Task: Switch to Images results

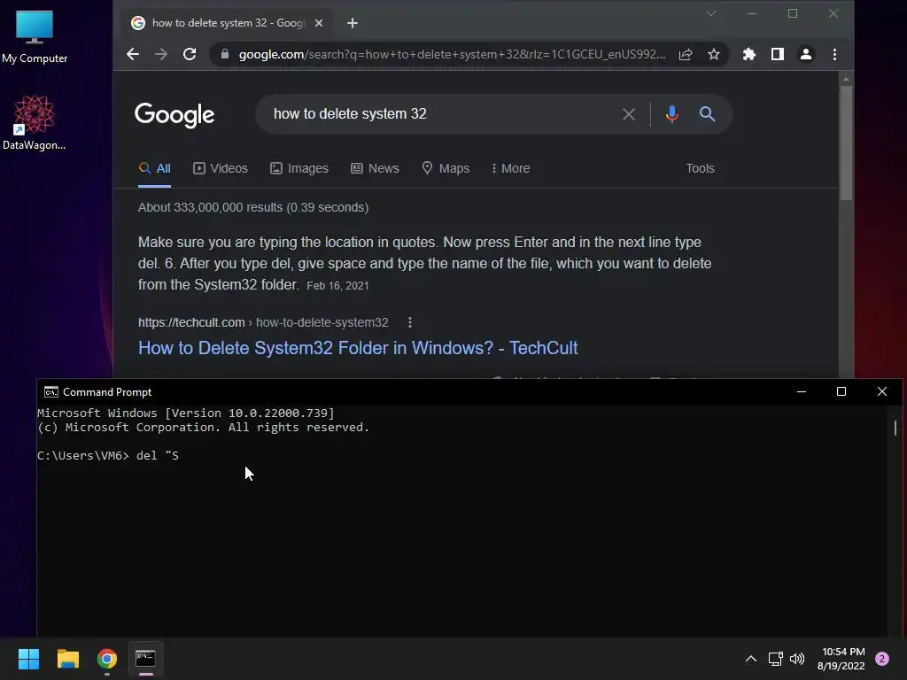Action: pos(299,168)
